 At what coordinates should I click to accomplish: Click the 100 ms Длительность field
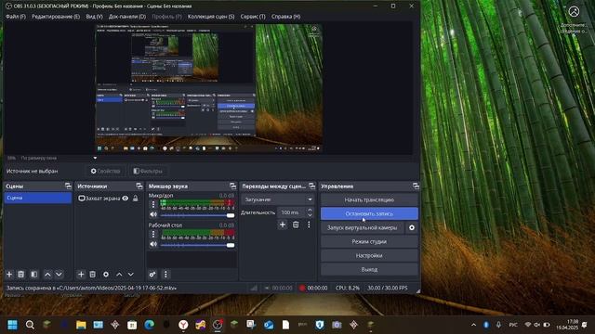tap(291, 212)
